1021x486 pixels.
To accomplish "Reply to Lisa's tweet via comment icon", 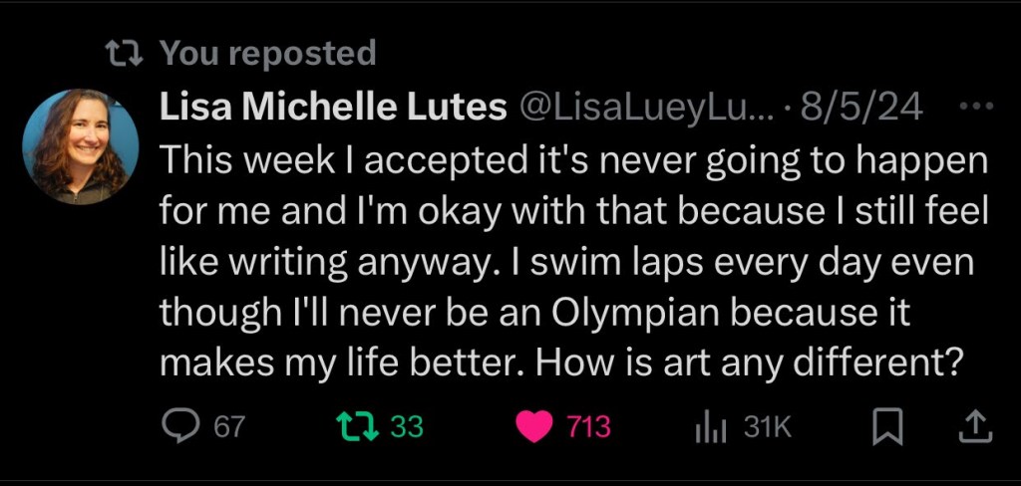I will [180, 427].
